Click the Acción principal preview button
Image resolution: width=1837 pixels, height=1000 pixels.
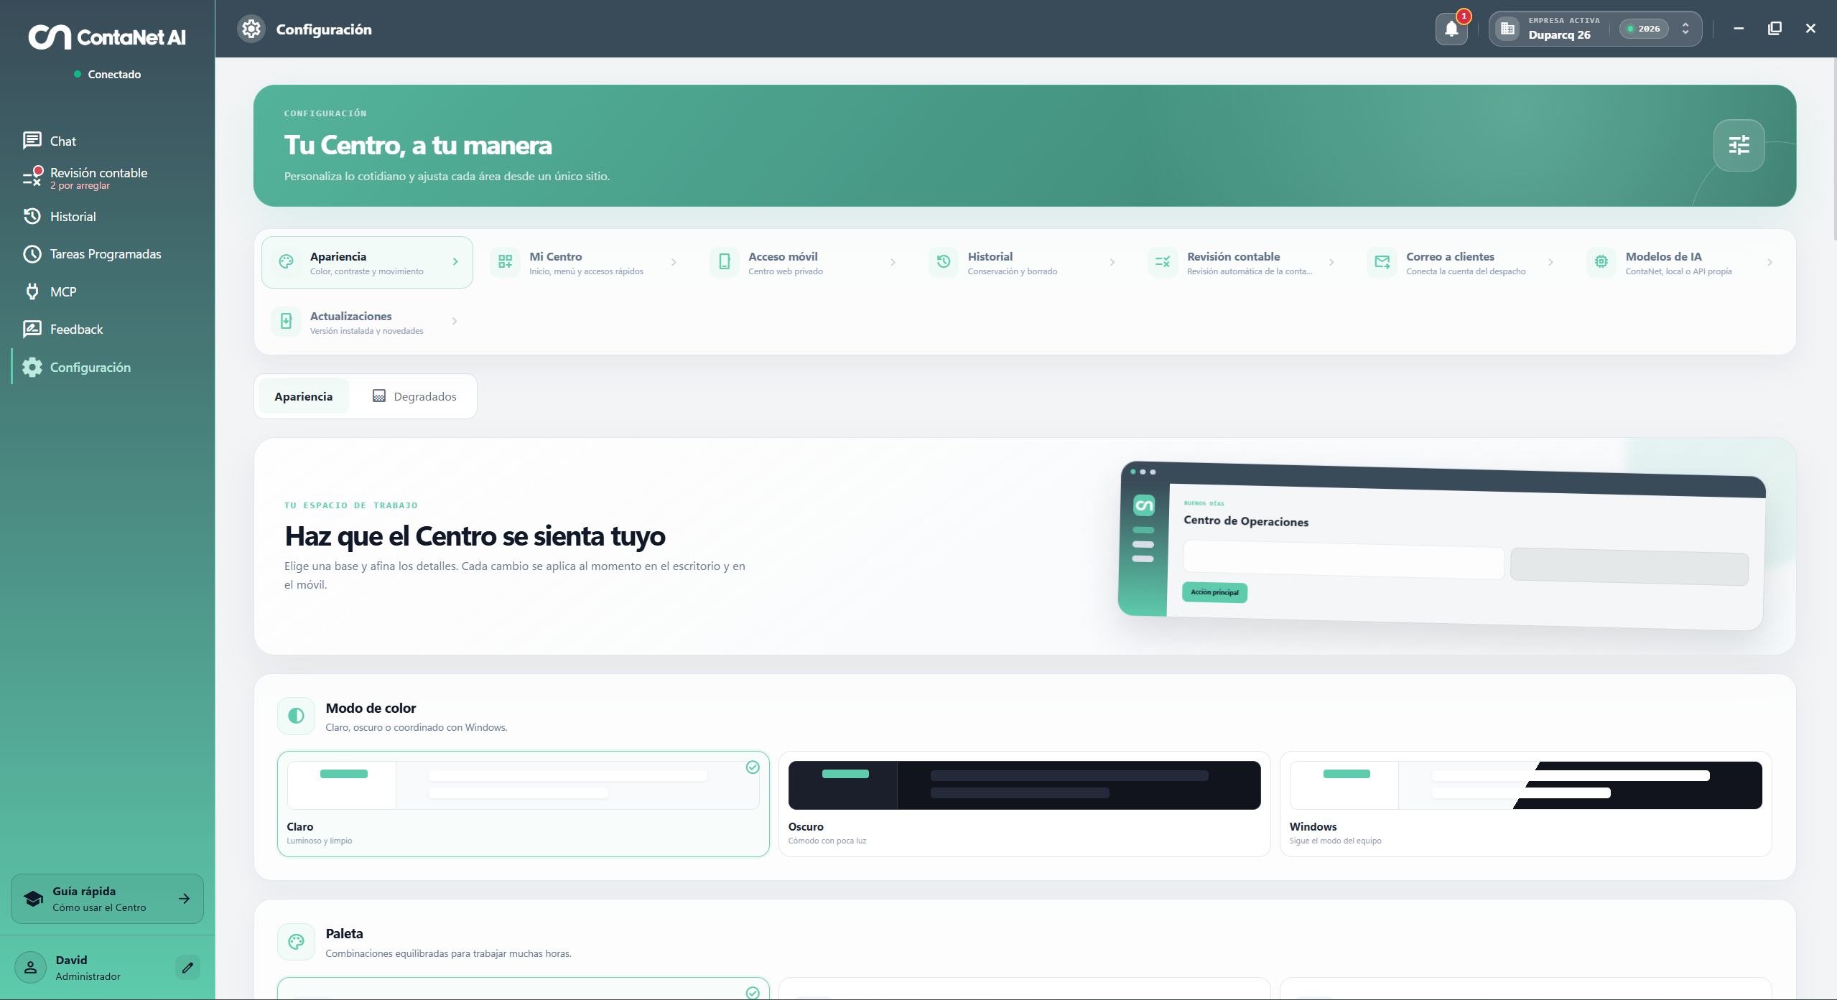(1214, 592)
